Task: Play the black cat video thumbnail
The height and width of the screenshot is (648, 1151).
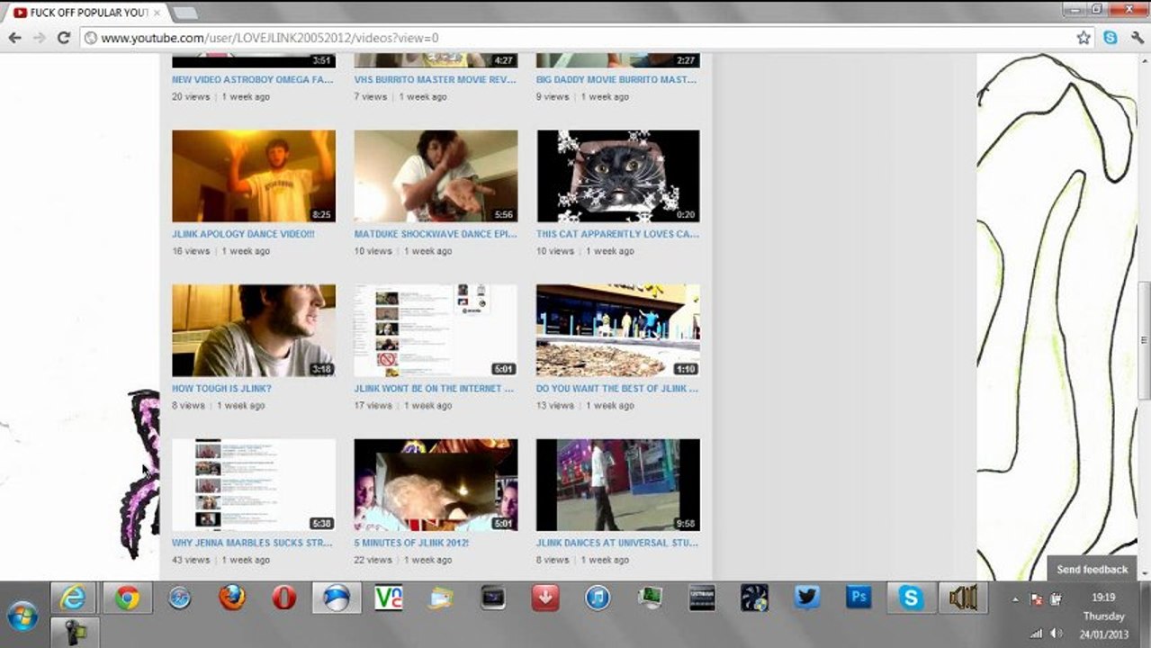Action: click(x=618, y=176)
